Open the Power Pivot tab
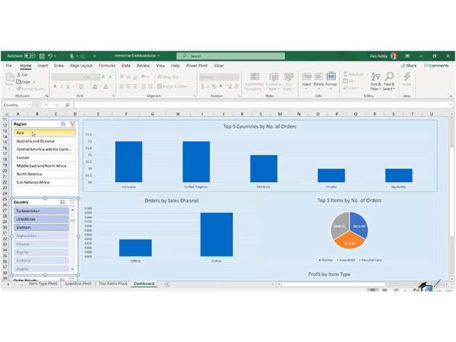Image resolution: width=456 pixels, height=342 pixels. tap(197, 66)
